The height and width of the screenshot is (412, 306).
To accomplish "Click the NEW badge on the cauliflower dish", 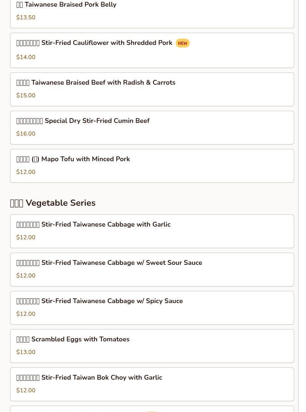I will [x=183, y=43].
